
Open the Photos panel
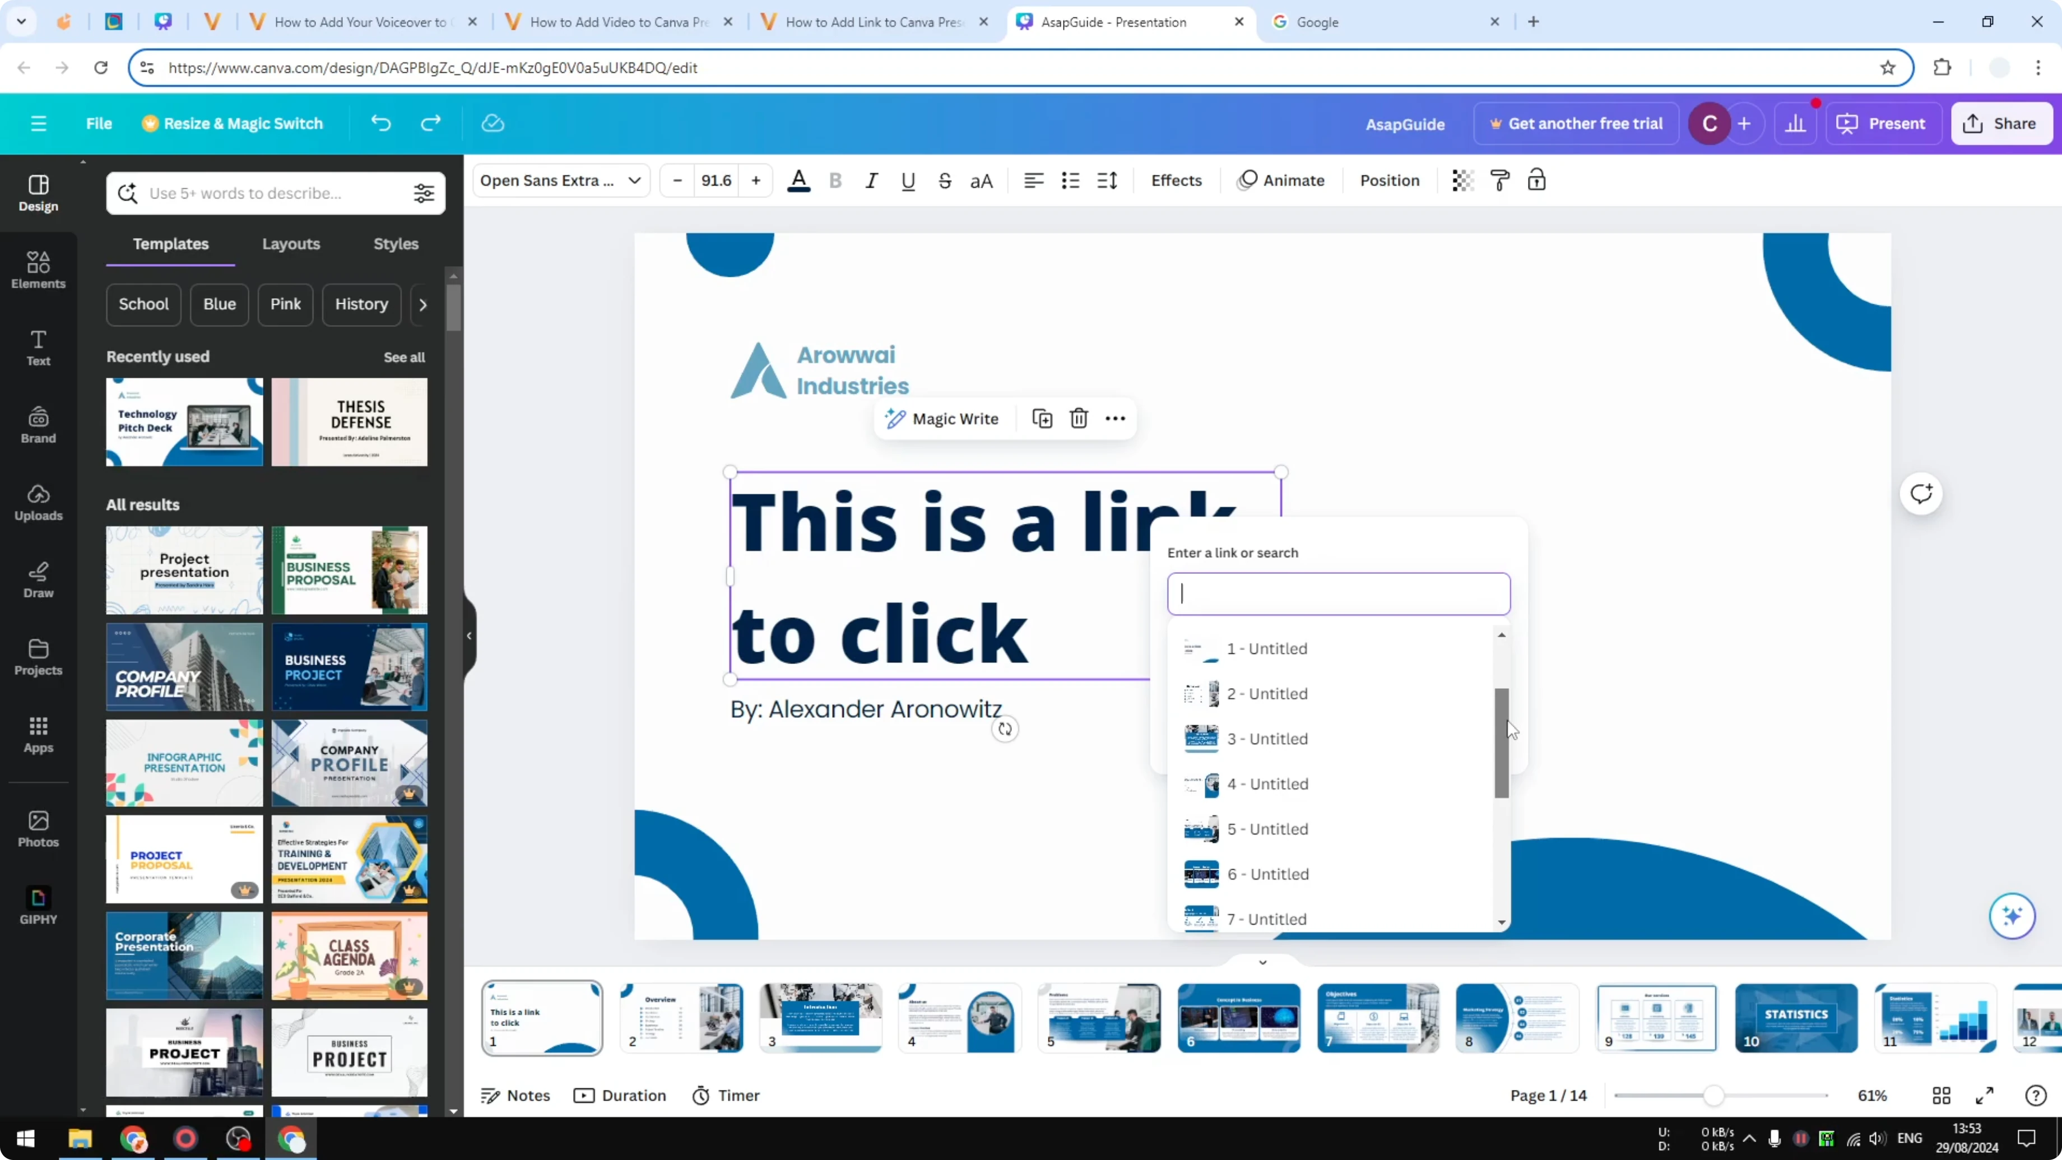(39, 829)
